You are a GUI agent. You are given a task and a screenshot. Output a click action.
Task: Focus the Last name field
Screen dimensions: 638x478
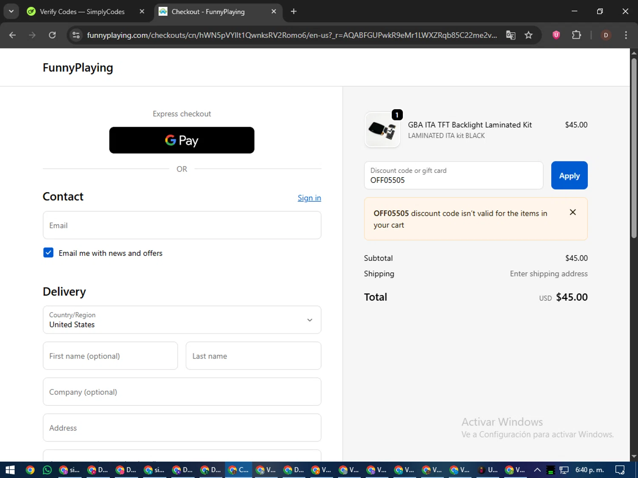[x=253, y=356]
